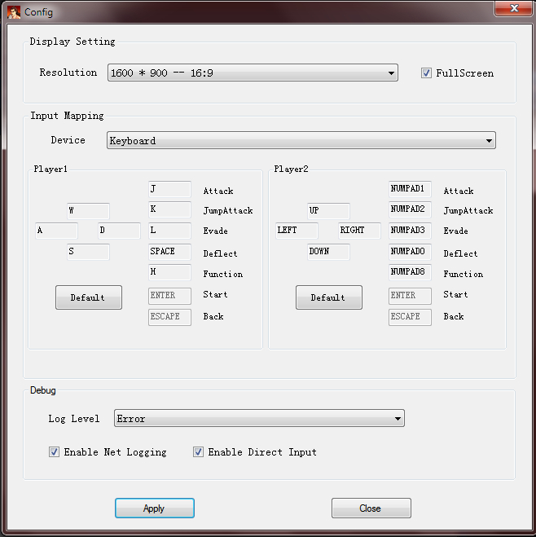Click Player2 LEFT direction key field
Viewport: 536px width, 537px height.
[x=297, y=230]
